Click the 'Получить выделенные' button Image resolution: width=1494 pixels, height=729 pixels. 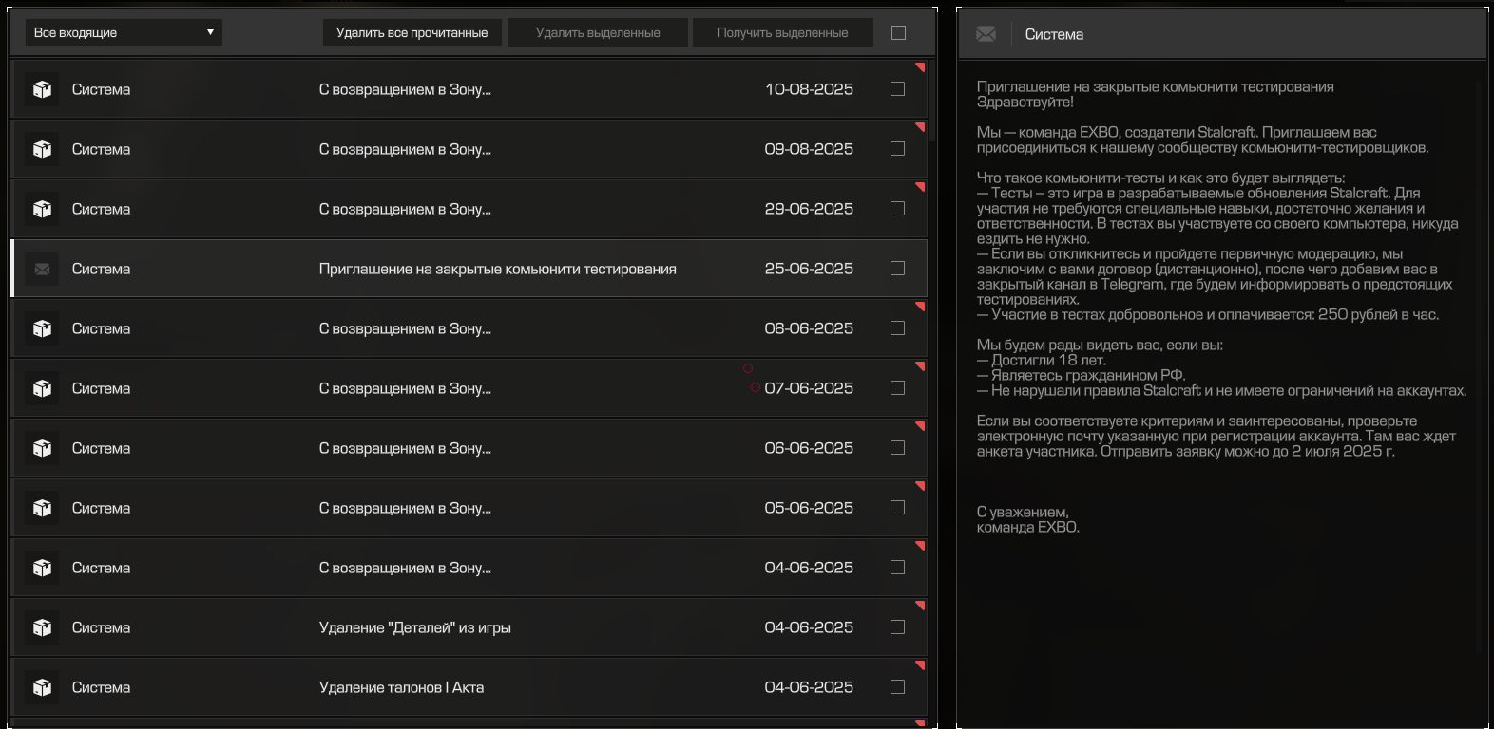click(782, 32)
